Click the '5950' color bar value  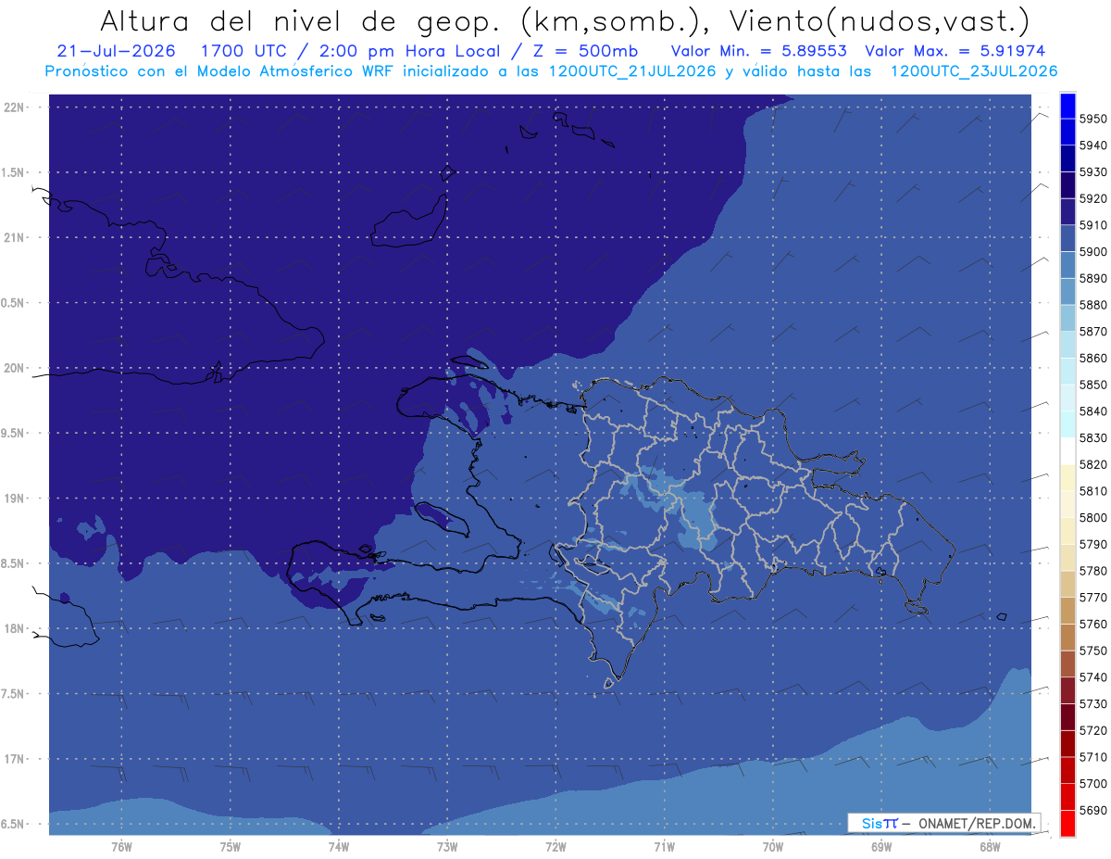point(1093,119)
